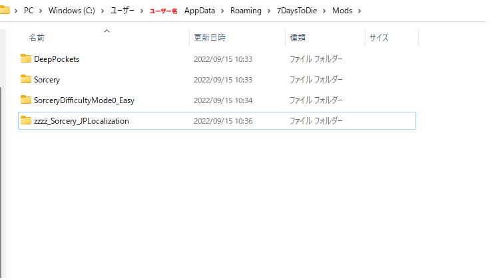
Task: Select the DeepPockets folder name
Action: (57, 59)
